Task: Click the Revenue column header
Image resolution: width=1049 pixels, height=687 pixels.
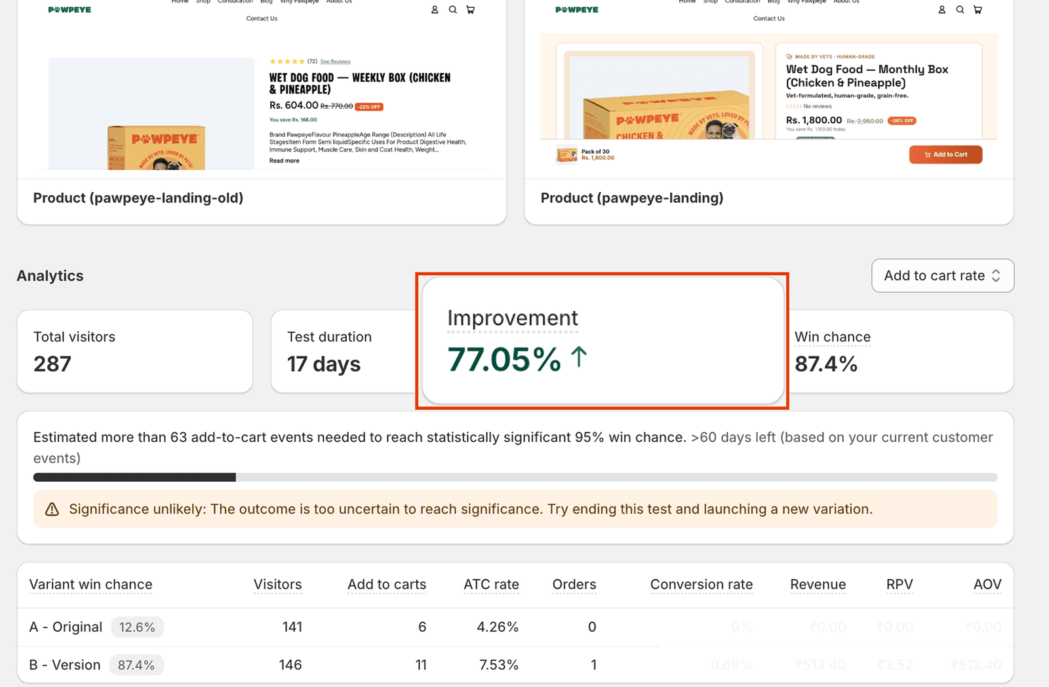Action: pos(818,584)
